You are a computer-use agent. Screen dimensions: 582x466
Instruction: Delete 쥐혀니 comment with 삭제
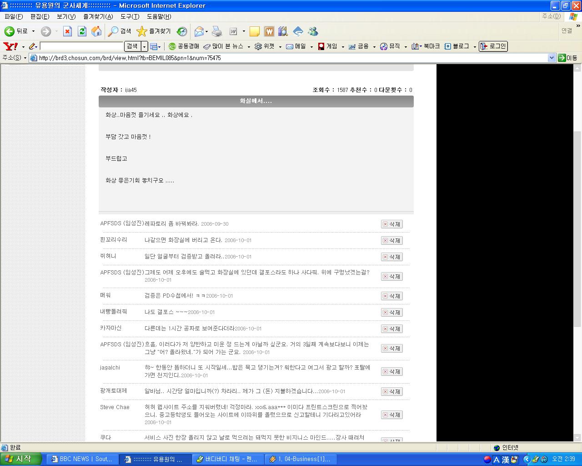391,257
